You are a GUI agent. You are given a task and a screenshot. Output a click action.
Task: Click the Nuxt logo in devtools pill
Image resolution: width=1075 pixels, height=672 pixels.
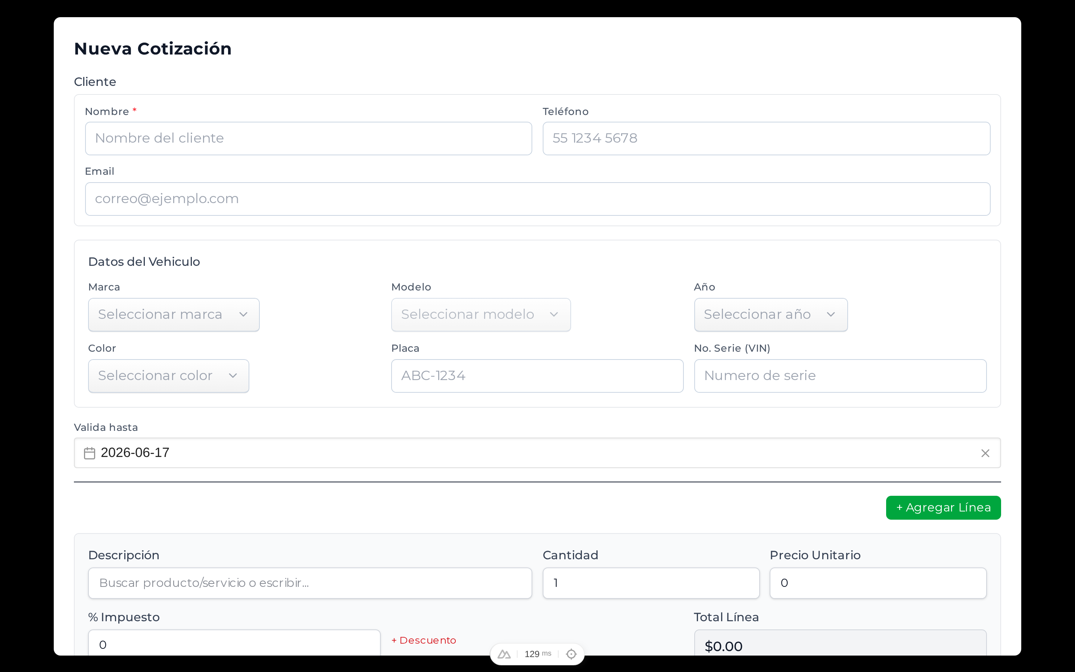[504, 654]
